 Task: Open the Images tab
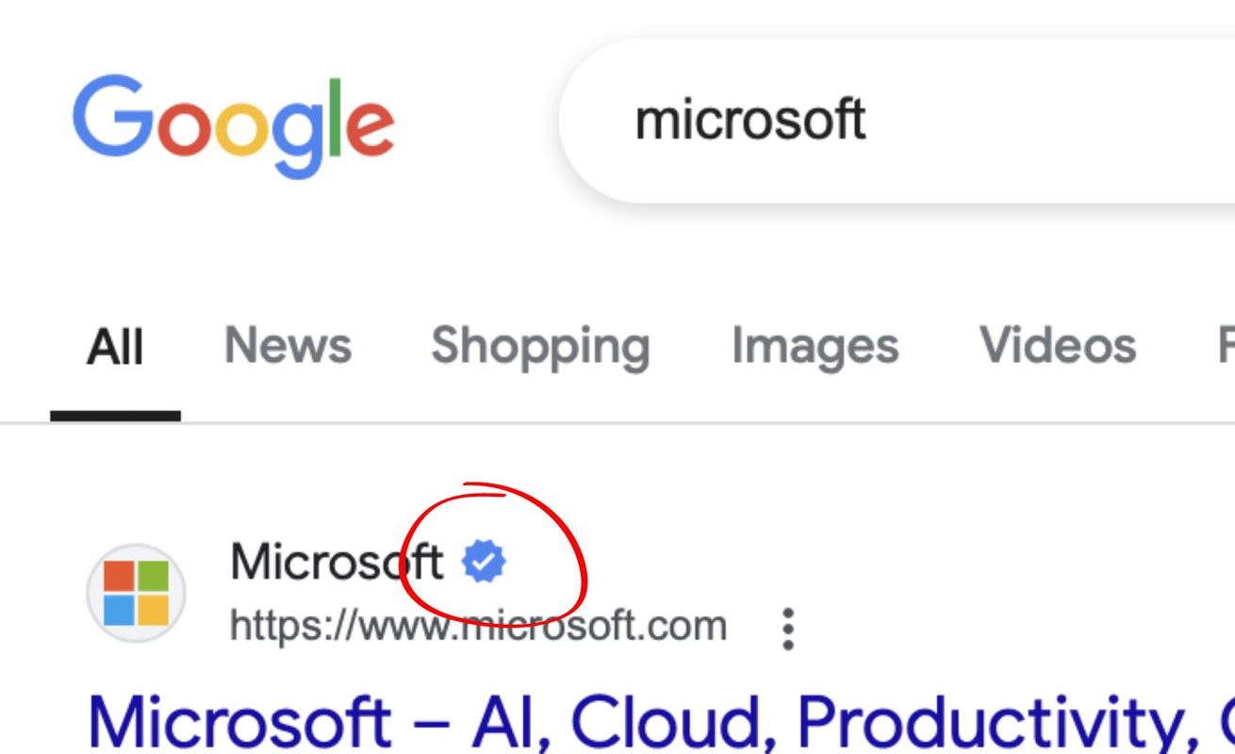(x=815, y=347)
